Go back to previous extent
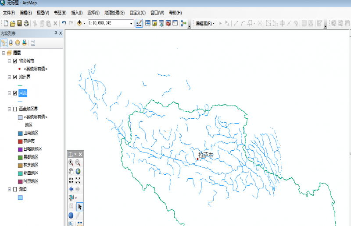Screen dimensions: 351x226 [71, 189]
